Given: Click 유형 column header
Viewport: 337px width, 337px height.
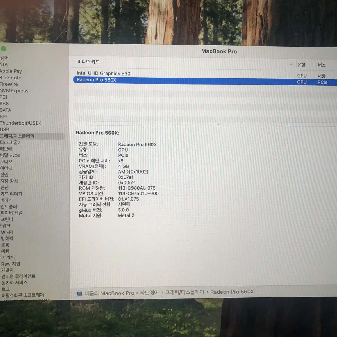Looking at the screenshot, I should 301,65.
